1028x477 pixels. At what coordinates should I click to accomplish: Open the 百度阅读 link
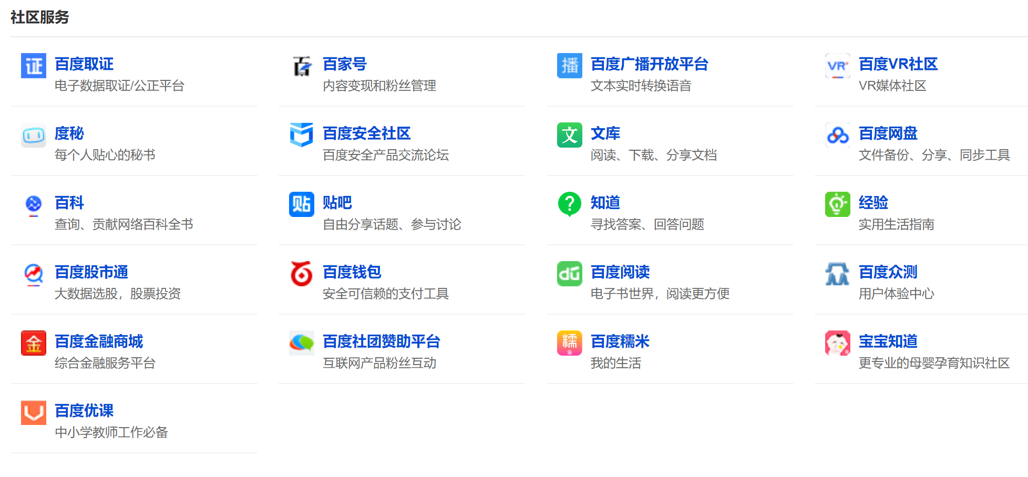(620, 272)
